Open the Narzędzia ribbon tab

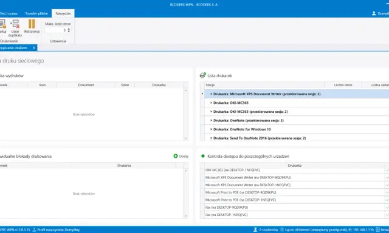tap(63, 13)
